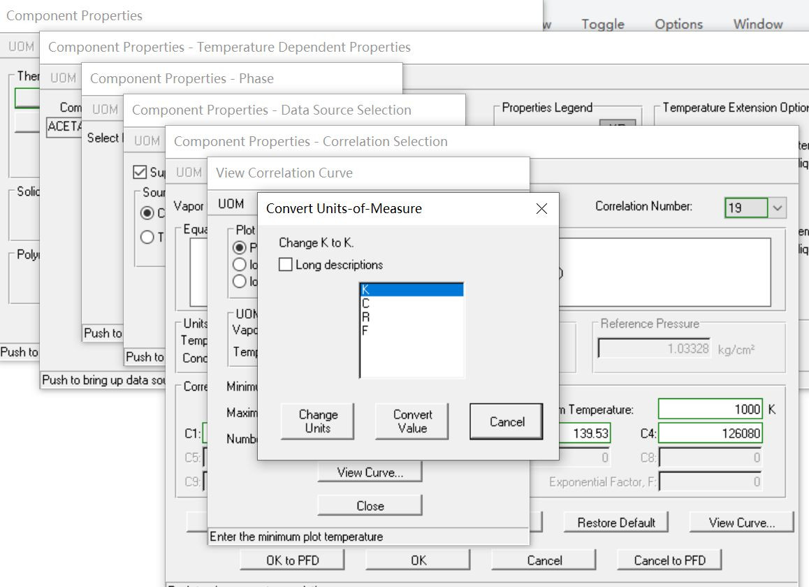Click the Change Units button
This screenshot has height=587, width=809.
coord(318,421)
